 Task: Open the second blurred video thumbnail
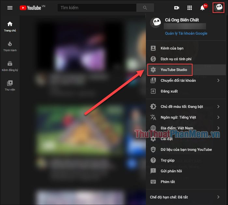[80, 129]
